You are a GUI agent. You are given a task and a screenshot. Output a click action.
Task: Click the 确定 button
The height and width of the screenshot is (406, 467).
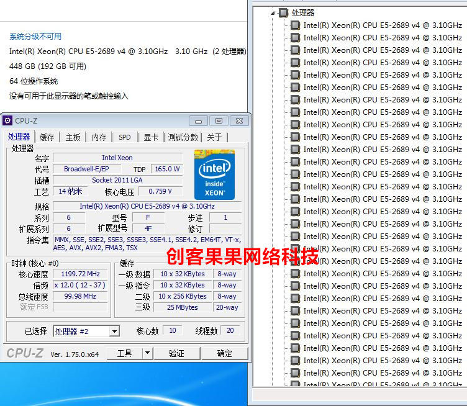click(x=225, y=353)
